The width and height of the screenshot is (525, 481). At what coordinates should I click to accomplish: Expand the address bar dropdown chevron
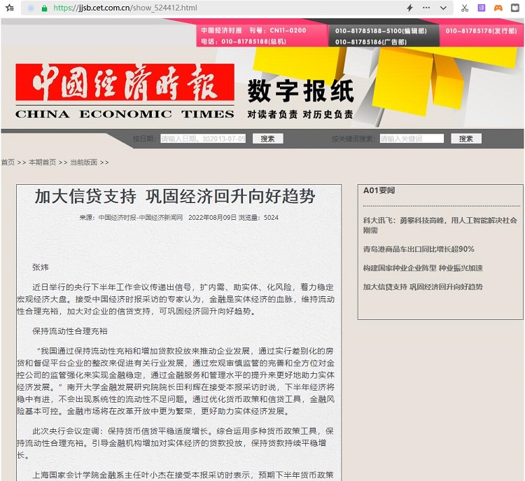coord(443,8)
